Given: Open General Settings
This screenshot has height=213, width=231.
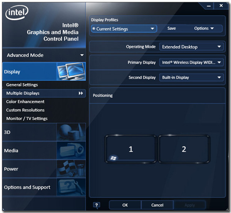Looking at the screenshot, I should coord(22,85).
